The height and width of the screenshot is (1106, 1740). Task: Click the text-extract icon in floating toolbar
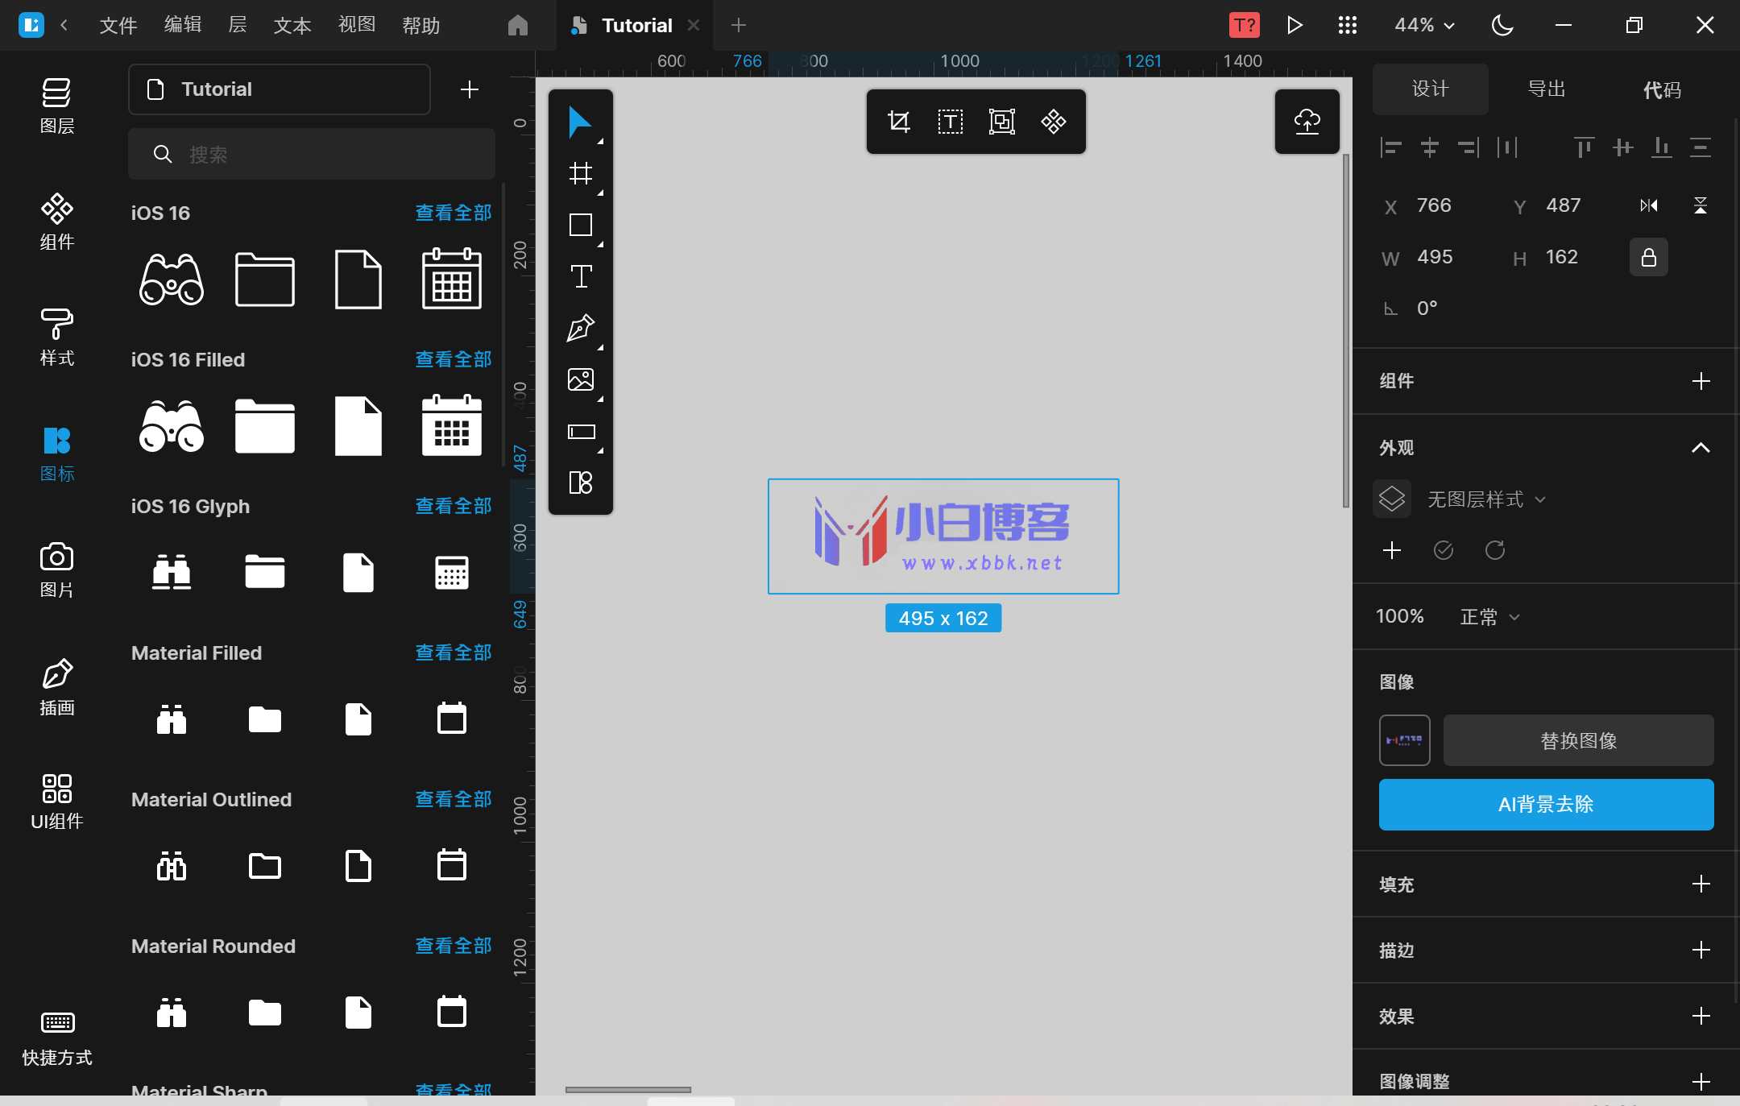tap(950, 122)
